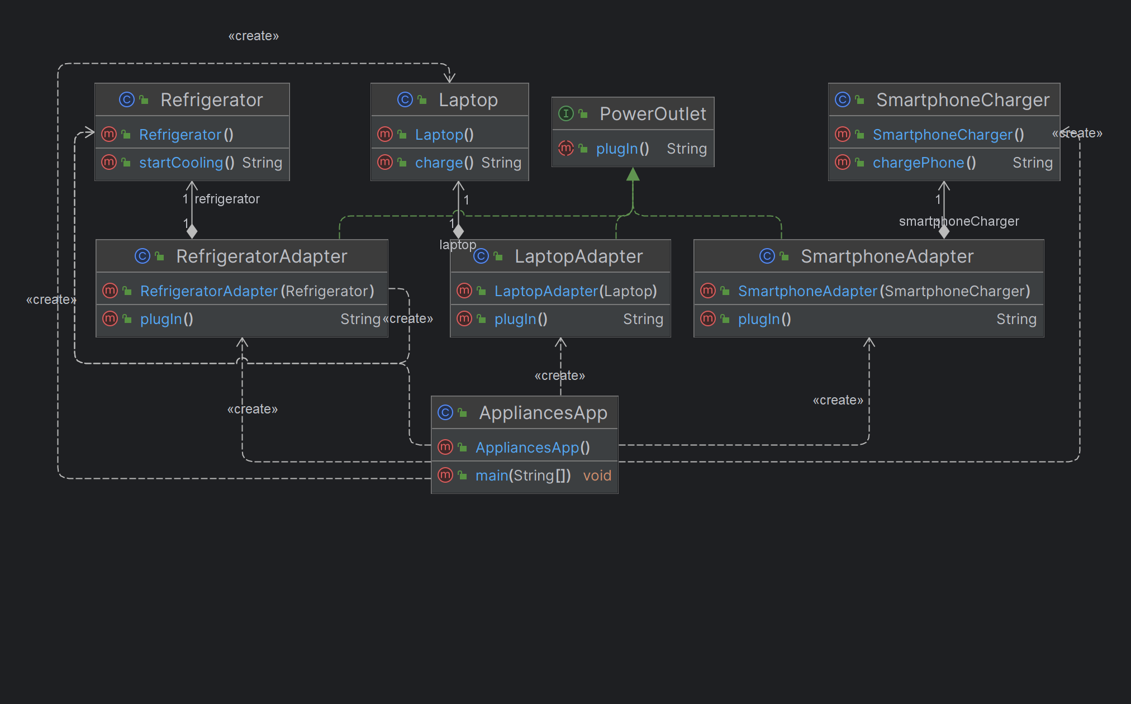Click the smartphoneCharger relationship label
This screenshot has height=704, width=1131.
click(959, 221)
